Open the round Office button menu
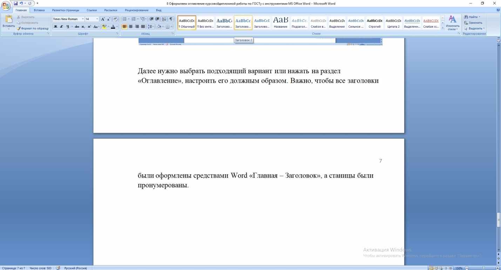Viewport: 501px width, 270px height. [5, 5]
